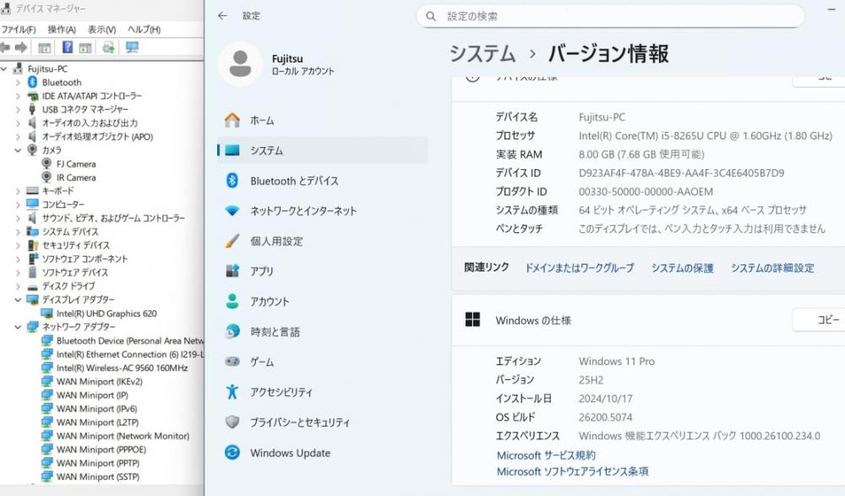Screen dimensions: 845x496
Task: Expand the システム デバイス node
Action: [18, 232]
